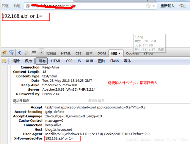Click the globe site identity icon
190x144 pixels.
coord(28,6)
